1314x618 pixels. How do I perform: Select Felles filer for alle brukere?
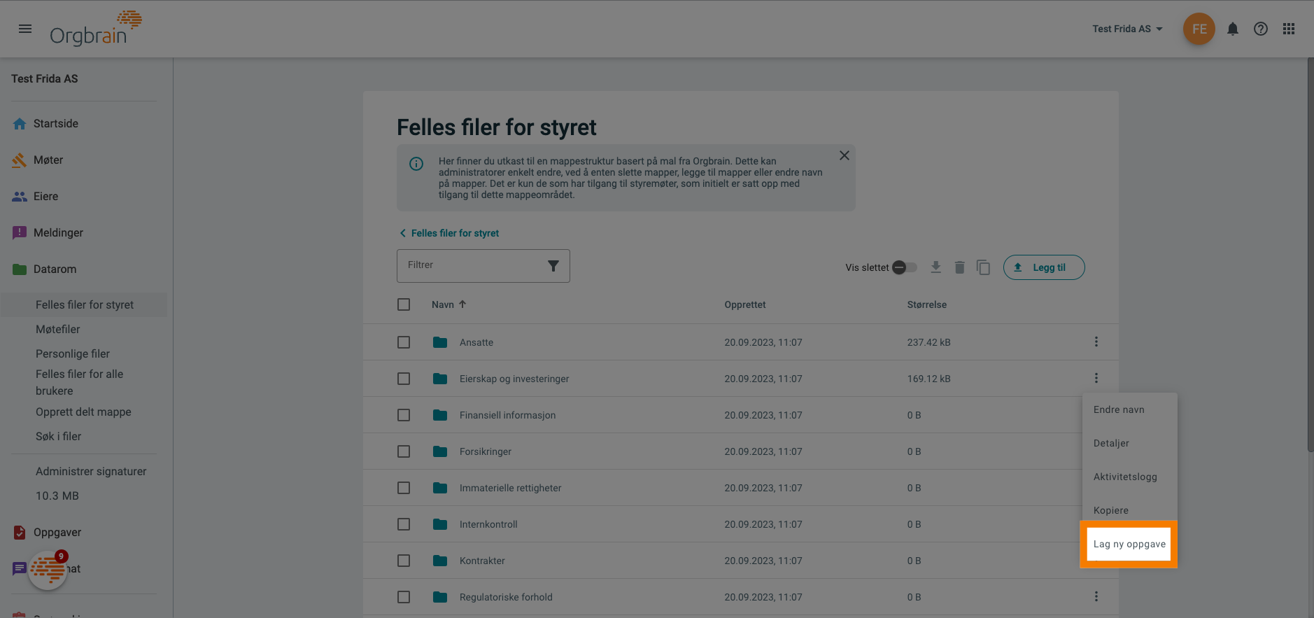[x=79, y=382]
